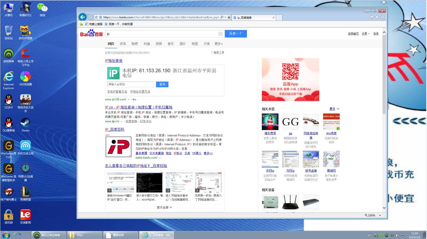Expand 相关术语 using the 展开 chevron
Image resolution: width=427 pixels, height=239 pixels.
[334, 109]
